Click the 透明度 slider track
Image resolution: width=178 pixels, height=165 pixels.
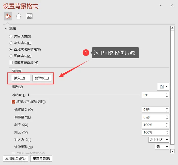(84, 95)
